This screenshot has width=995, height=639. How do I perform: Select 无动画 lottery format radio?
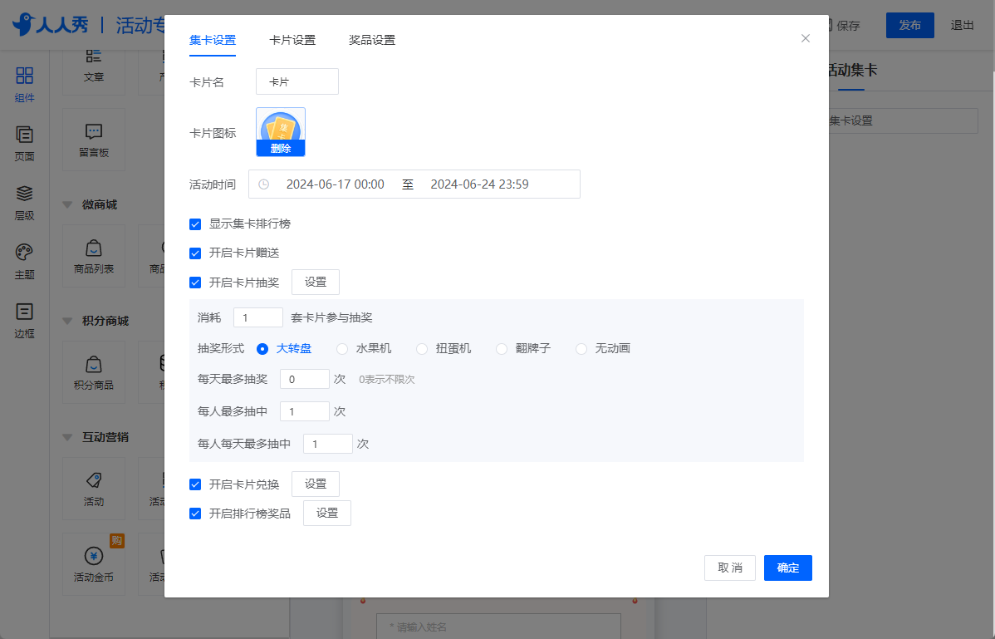pyautogui.click(x=581, y=348)
